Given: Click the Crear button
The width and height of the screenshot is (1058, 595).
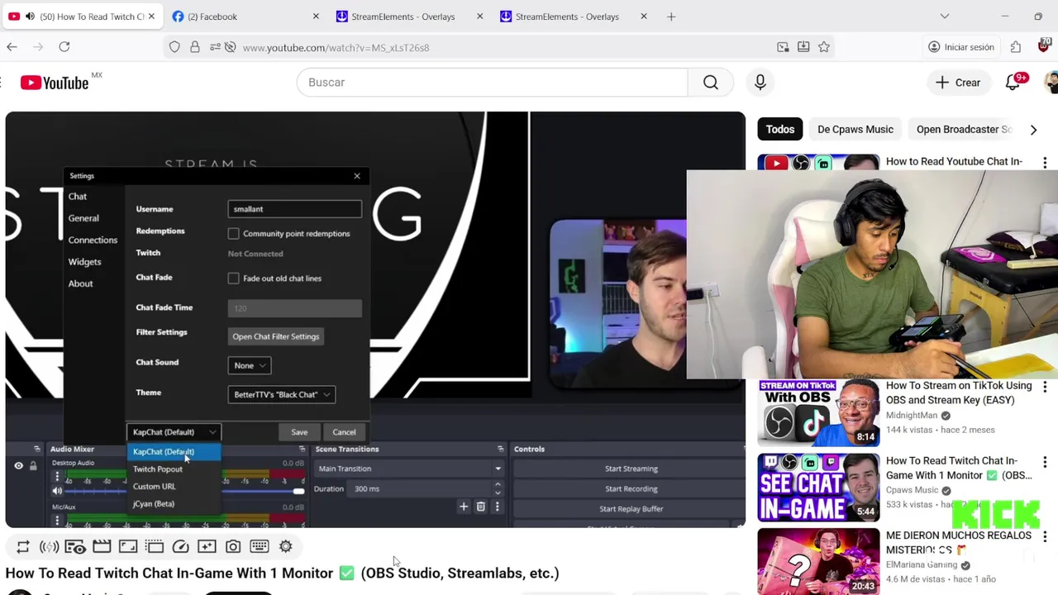Looking at the screenshot, I should point(958,83).
